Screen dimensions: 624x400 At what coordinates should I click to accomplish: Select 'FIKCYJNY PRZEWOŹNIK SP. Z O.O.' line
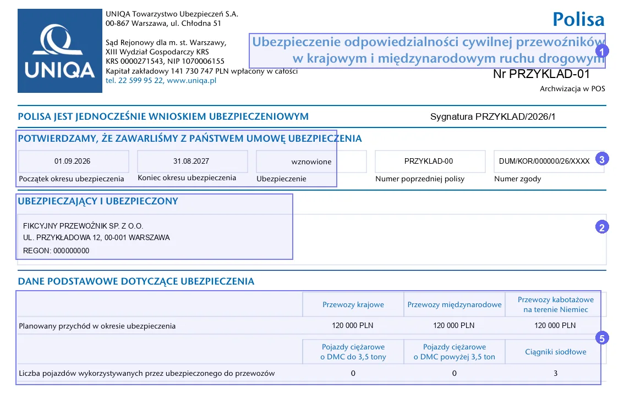point(83,226)
